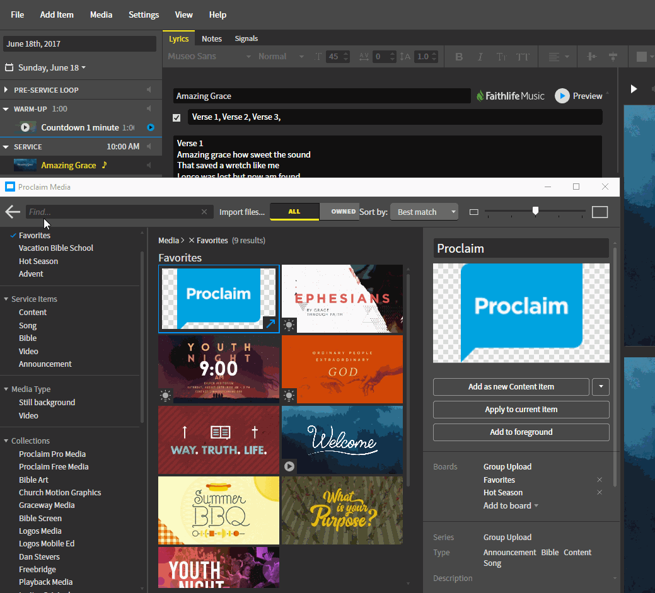The width and height of the screenshot is (655, 593).
Task: Open the Add as new Content dropdown arrow
Action: click(601, 387)
